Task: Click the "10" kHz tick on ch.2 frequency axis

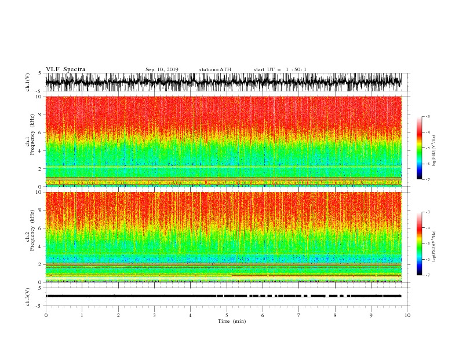Action: (x=39, y=192)
